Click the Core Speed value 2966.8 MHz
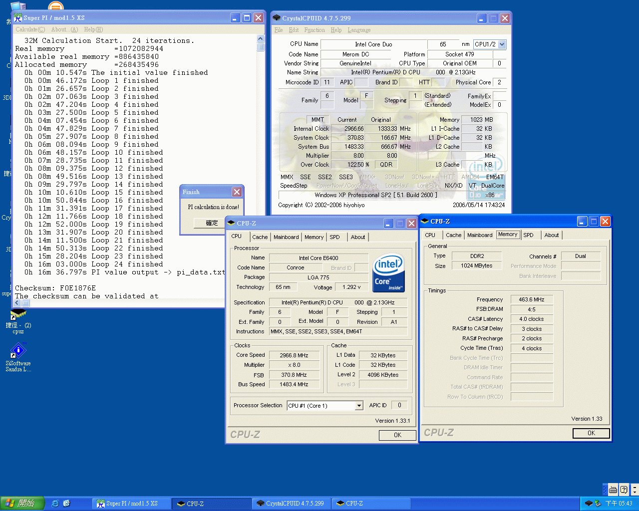 294,355
